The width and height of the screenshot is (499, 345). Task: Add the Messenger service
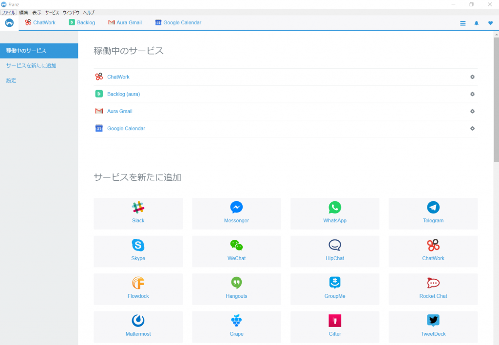[x=236, y=213]
